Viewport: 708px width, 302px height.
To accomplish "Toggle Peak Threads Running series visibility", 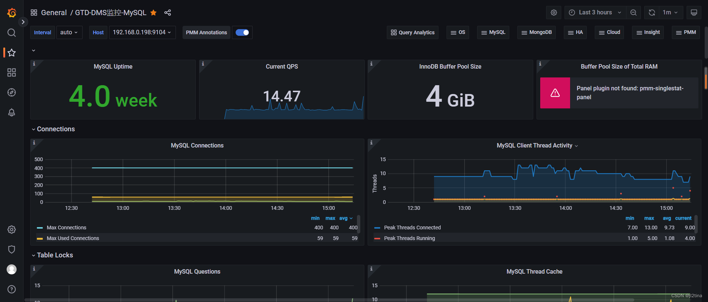I will tap(409, 239).
